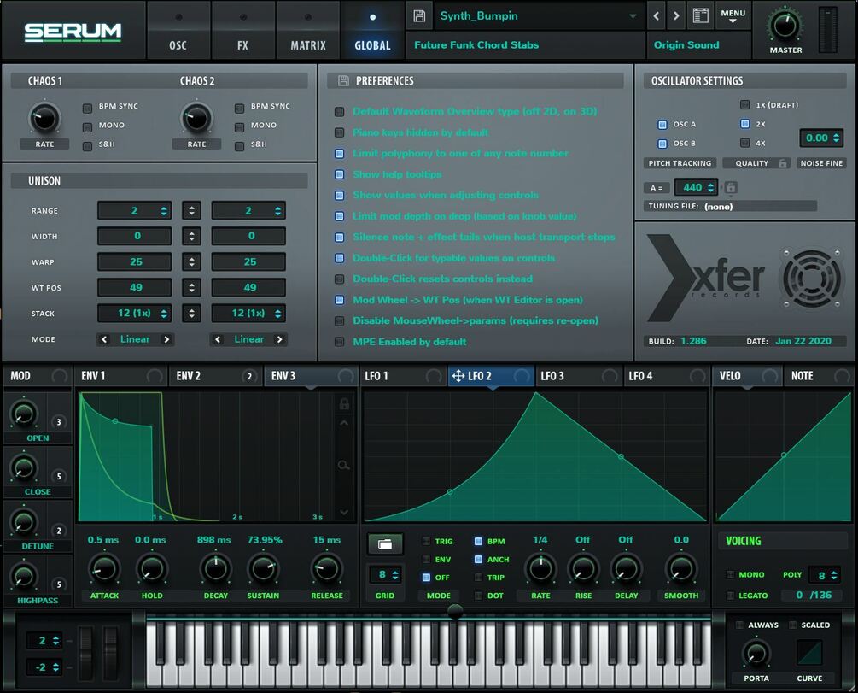Click the Origin Sound author field
This screenshot has width=858, height=693.
(698, 45)
